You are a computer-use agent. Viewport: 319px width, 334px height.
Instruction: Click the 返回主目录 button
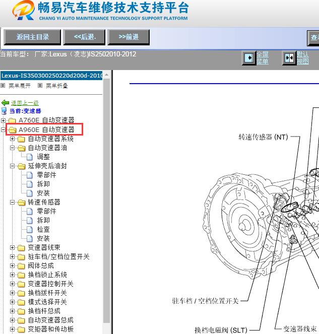[x=32, y=37]
